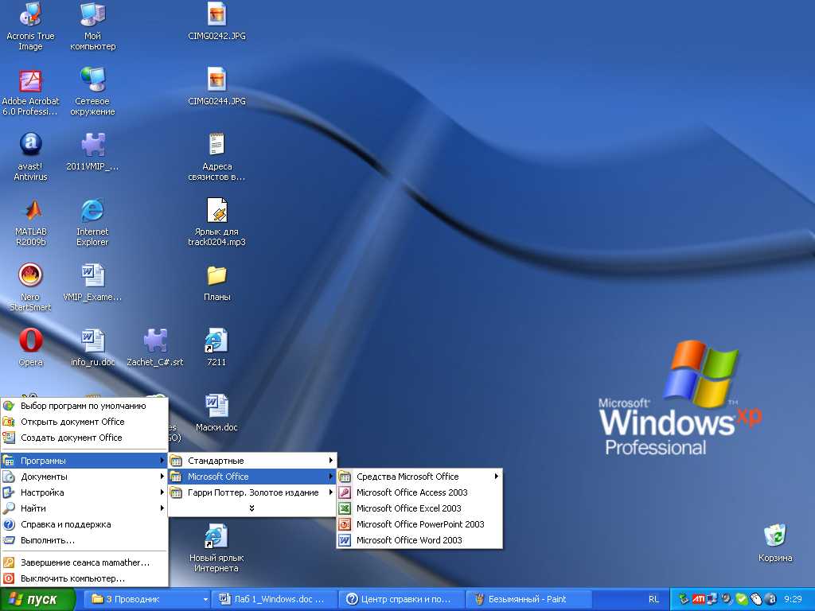Open the 7211 internet shortcut icon
Screen dimensions: 815x611
tap(216, 348)
